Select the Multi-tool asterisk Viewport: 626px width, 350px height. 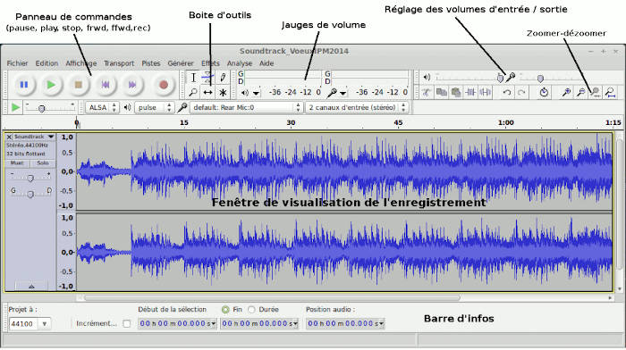[223, 93]
